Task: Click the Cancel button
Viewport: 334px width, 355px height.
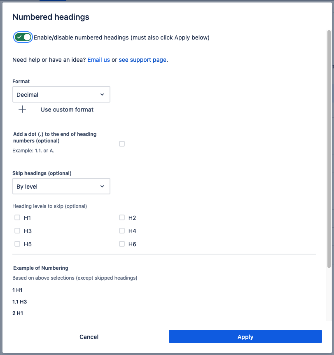Action: 89,336
